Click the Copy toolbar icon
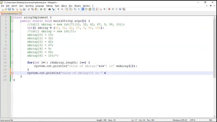Viewport: 217px width, 122px height. click(33, 9)
